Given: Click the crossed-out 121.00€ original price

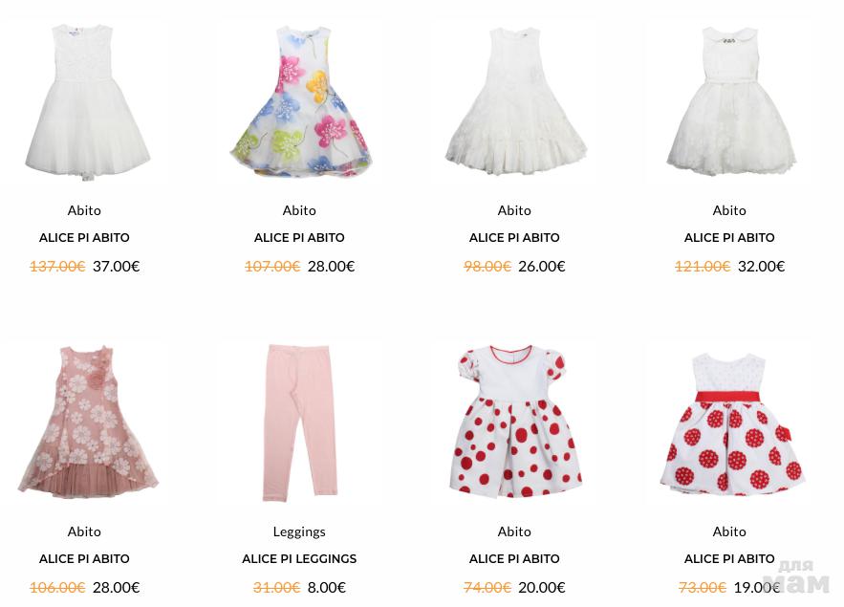Looking at the screenshot, I should point(703,266).
